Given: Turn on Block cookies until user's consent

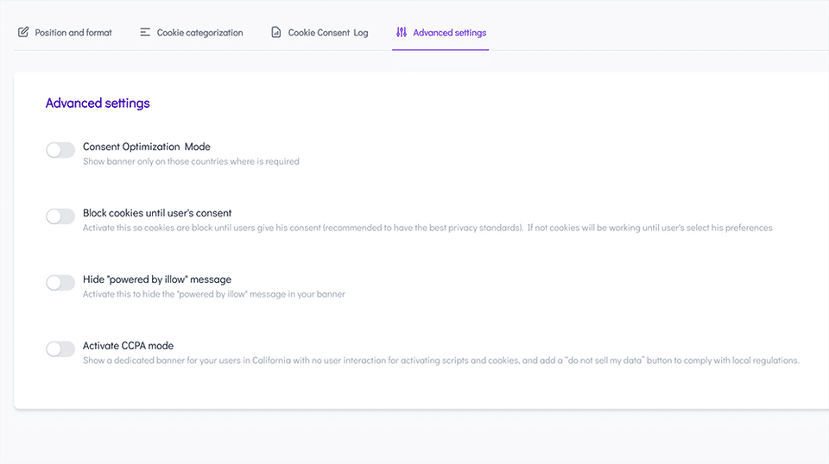Looking at the screenshot, I should 60,216.
